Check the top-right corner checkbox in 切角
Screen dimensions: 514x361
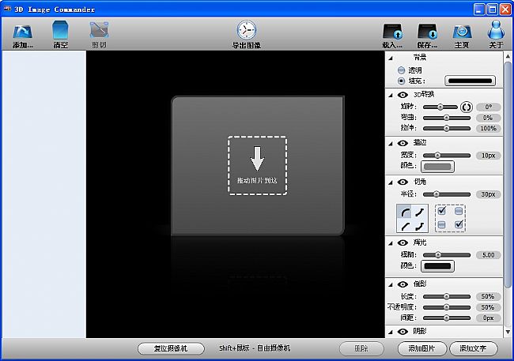(x=459, y=211)
